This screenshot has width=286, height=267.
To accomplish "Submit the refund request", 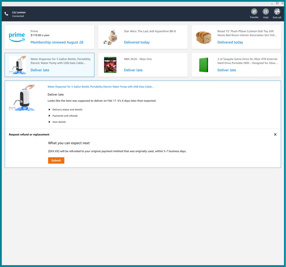I will (56, 161).
